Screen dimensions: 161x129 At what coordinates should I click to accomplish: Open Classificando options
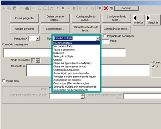tap(55, 29)
